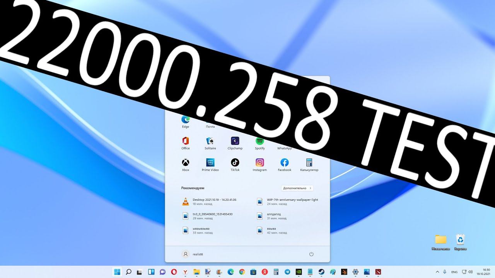Viewport: 495px width, 278px height.
Task: Open the Widgets panel from taskbar
Action: (151, 272)
